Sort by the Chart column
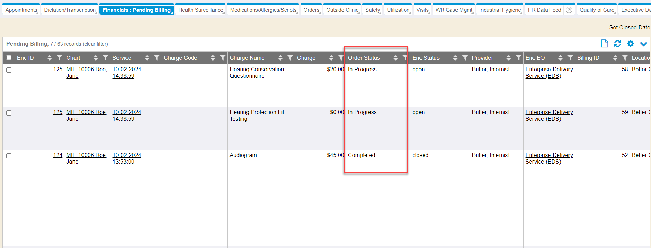This screenshot has width=651, height=248. click(96, 58)
